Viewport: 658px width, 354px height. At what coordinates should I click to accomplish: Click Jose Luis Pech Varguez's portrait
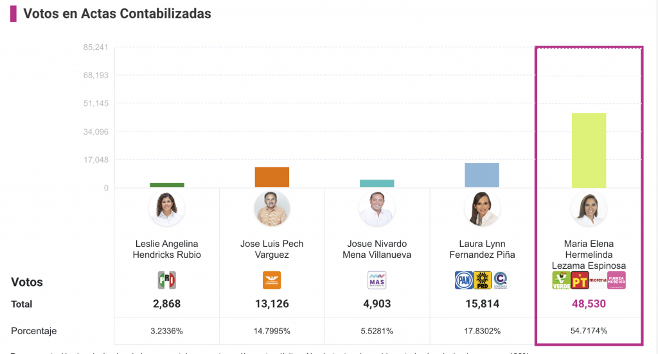272,209
